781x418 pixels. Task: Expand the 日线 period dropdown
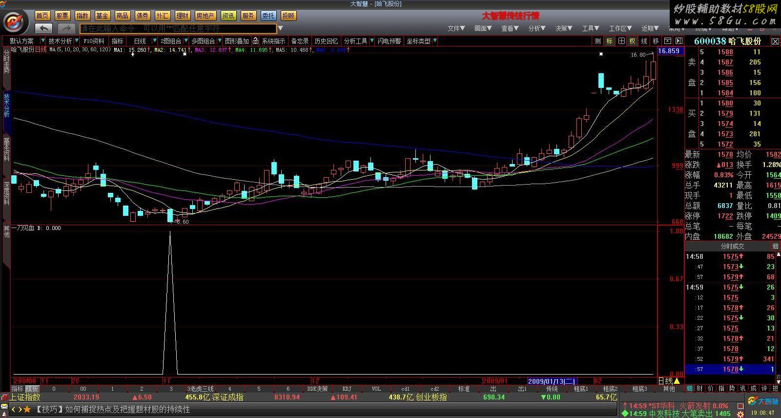[x=155, y=41]
